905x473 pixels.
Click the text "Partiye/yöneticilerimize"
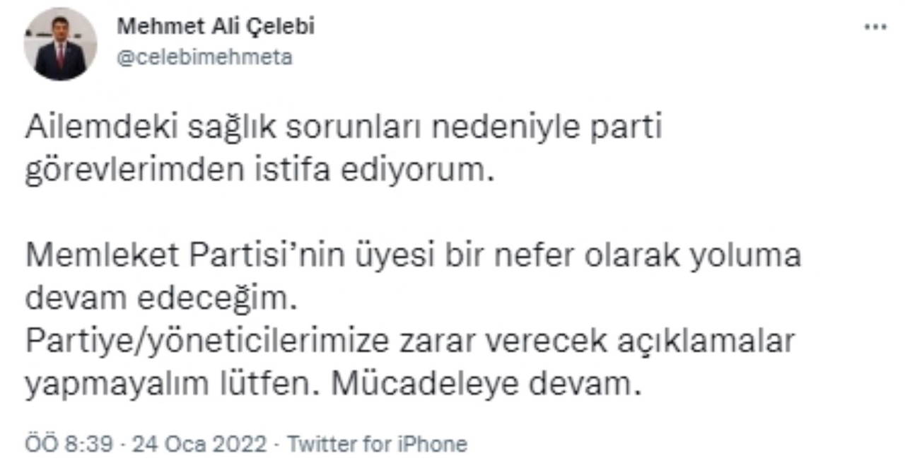point(207,341)
